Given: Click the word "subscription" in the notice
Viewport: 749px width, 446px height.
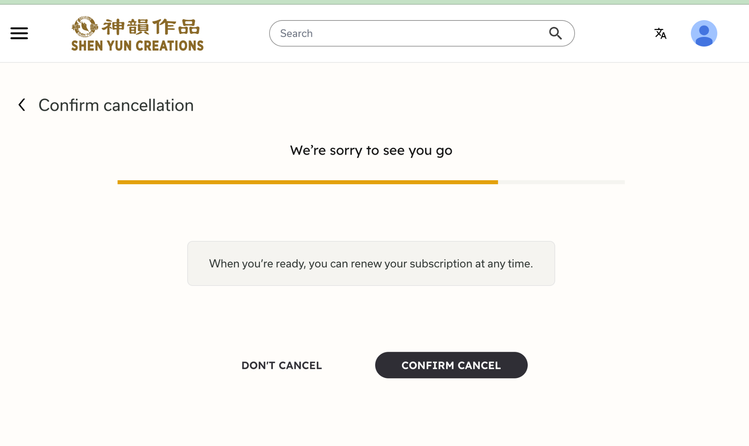Looking at the screenshot, I should tap(441, 264).
